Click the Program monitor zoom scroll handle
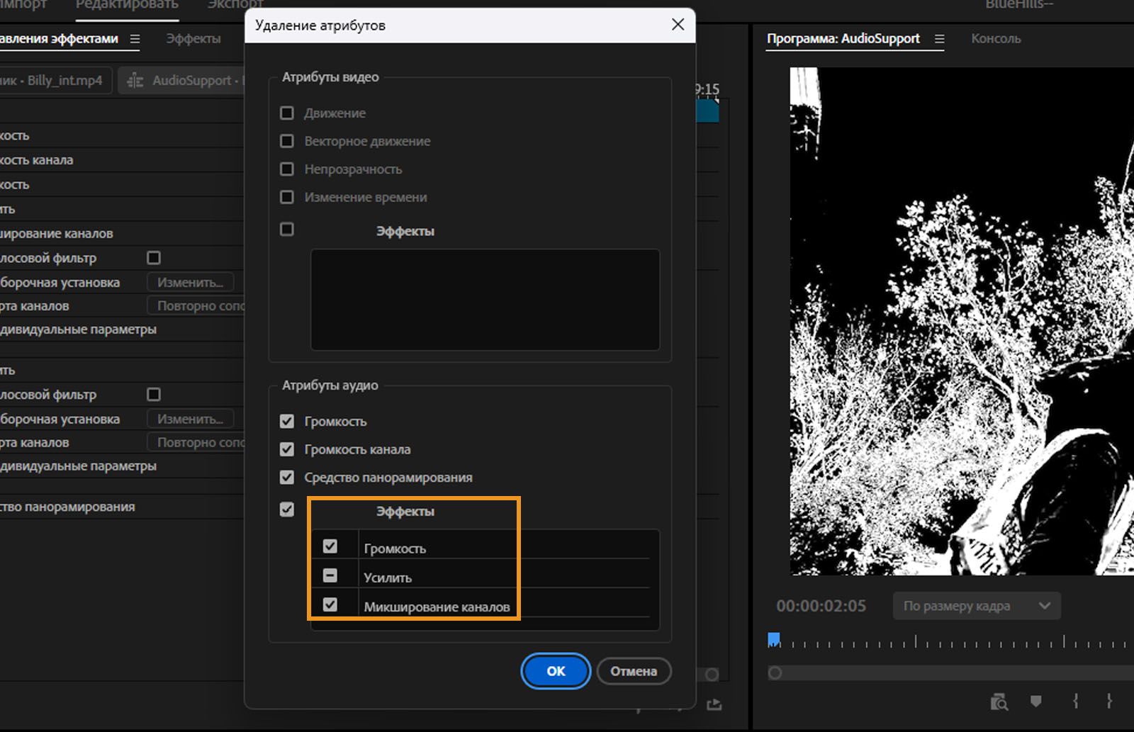The width and height of the screenshot is (1134, 732). click(775, 672)
